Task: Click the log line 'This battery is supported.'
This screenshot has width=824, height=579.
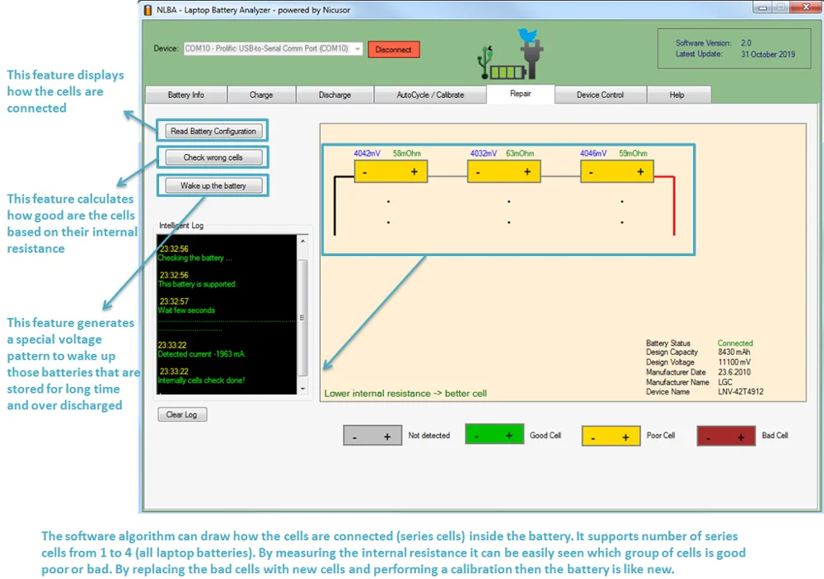Action: pos(198,284)
